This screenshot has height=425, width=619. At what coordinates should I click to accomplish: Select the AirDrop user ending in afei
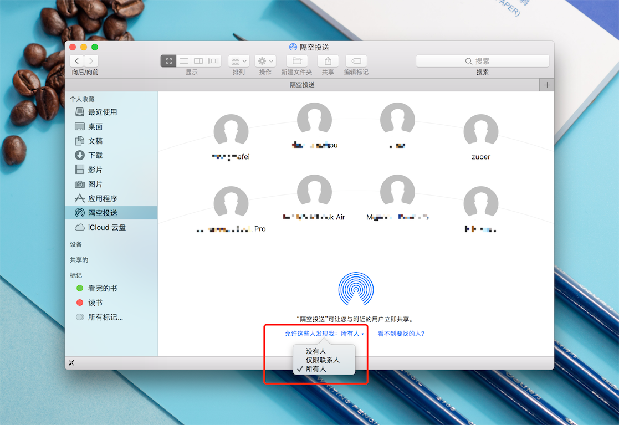[231, 131]
